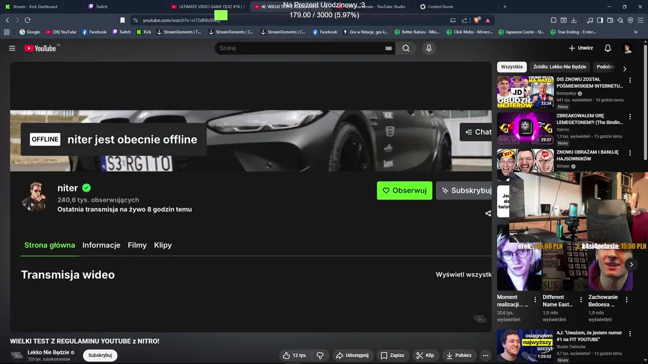Like the video with thumbs up
The height and width of the screenshot is (364, 648).
pyautogui.click(x=295, y=355)
